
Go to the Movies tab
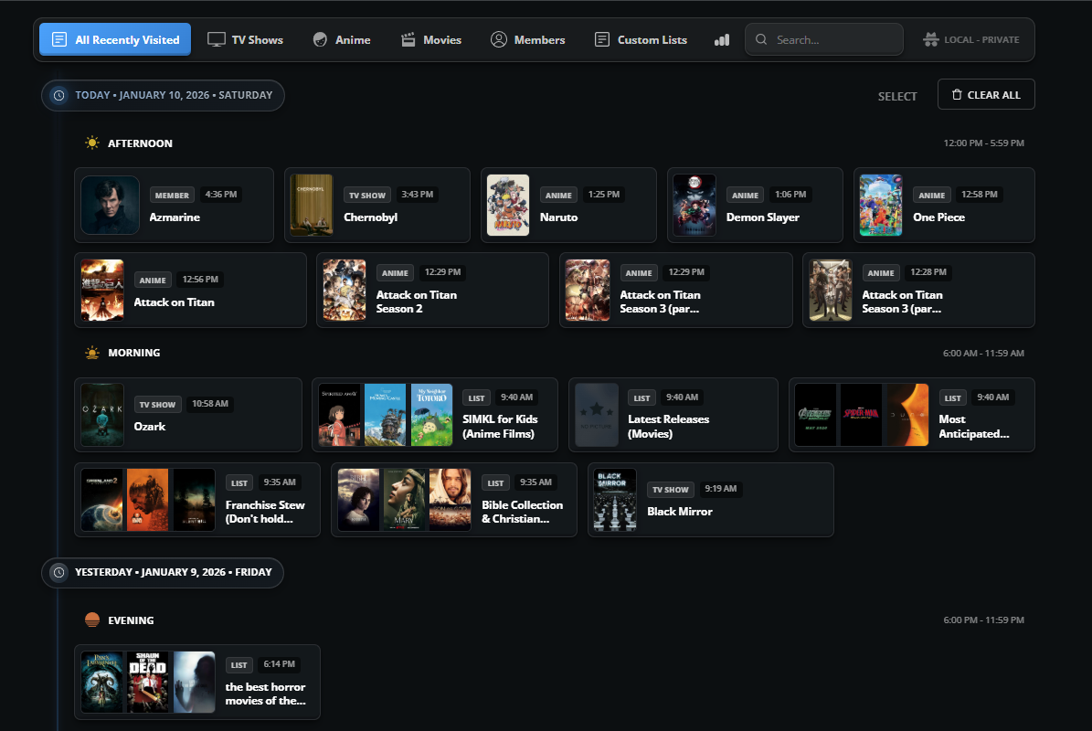point(431,40)
